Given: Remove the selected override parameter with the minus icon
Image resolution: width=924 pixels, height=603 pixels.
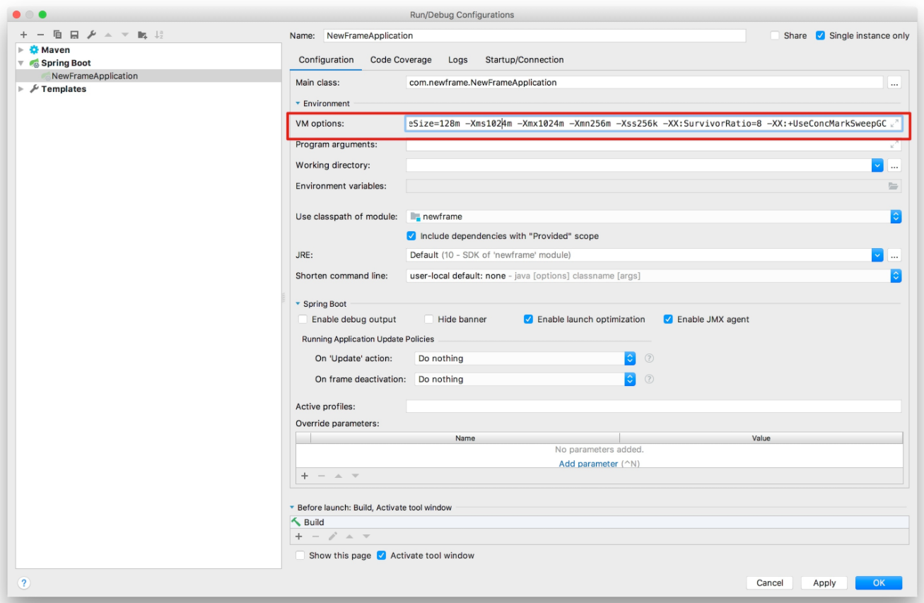Looking at the screenshot, I should (x=322, y=476).
